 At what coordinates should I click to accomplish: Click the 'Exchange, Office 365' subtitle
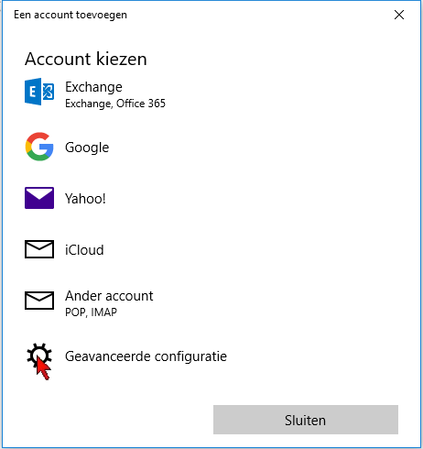click(115, 104)
